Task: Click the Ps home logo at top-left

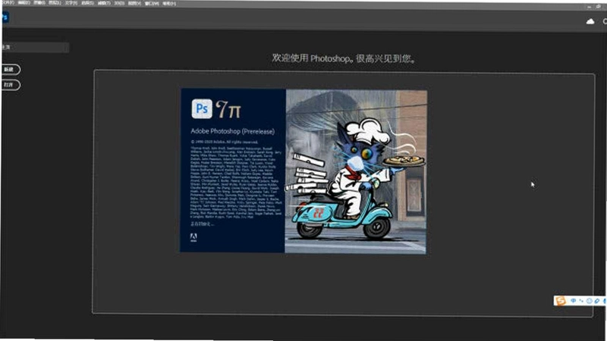Action: [x=5, y=17]
